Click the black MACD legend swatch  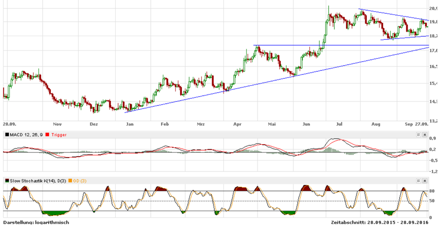(x=6, y=134)
